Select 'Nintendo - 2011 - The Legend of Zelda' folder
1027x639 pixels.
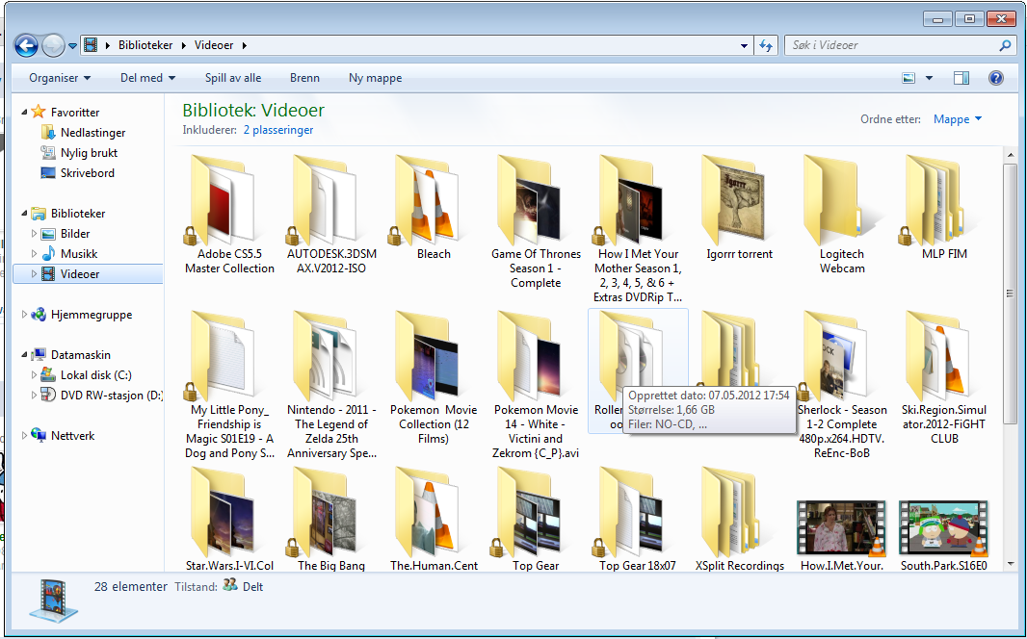coord(331,385)
